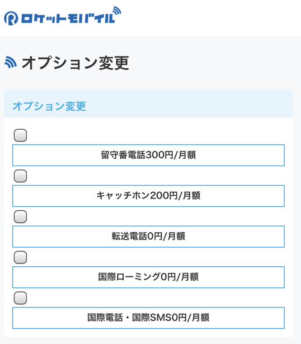The image size is (301, 344).
Task: Pick the 国際ローミング0円/月額 label box
Action: [148, 277]
